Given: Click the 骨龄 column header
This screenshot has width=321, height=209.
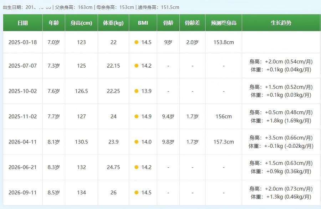Looking at the screenshot, I should click(x=168, y=23).
